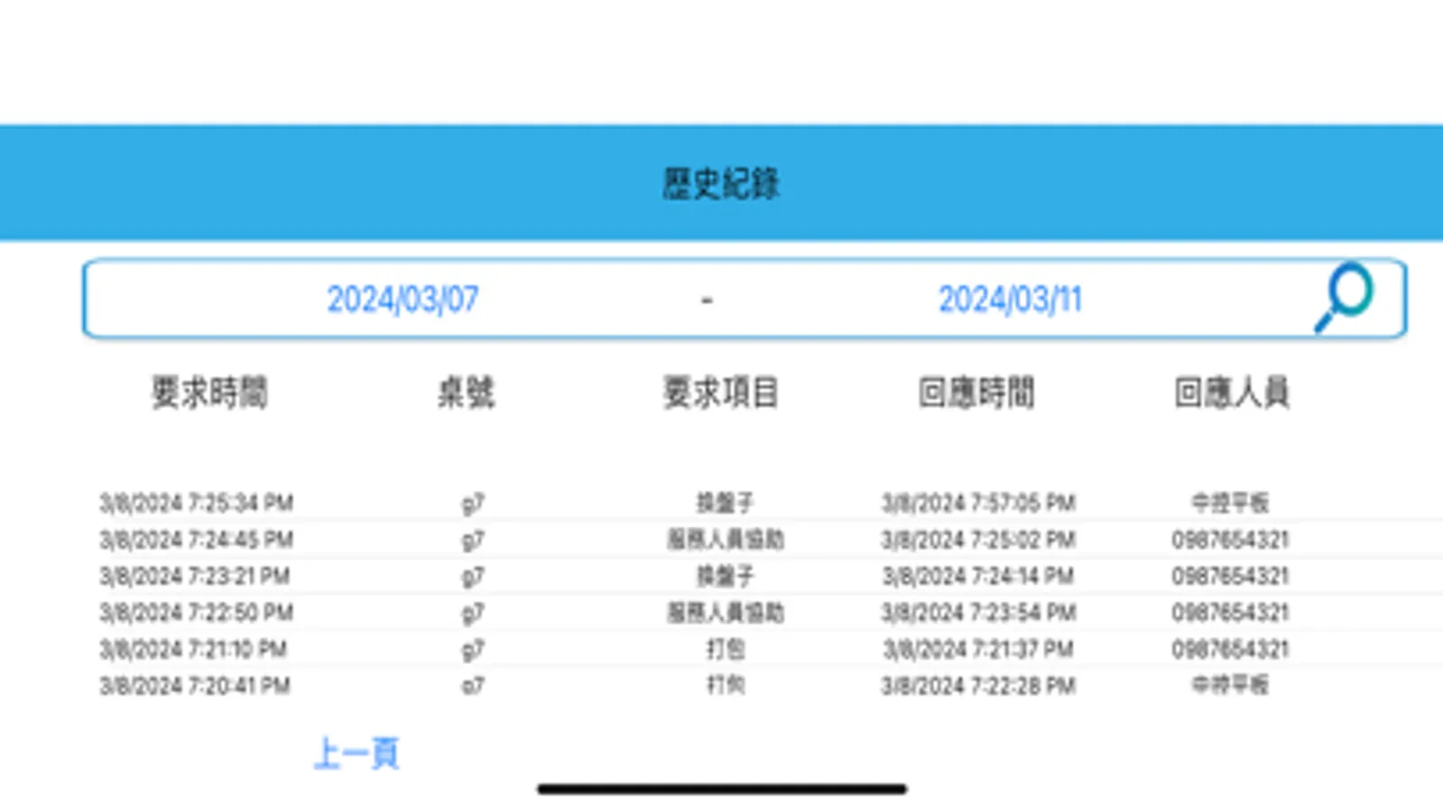The height and width of the screenshot is (812, 1443).
Task: Go to previous page via 上一頁
Action: click(x=356, y=753)
